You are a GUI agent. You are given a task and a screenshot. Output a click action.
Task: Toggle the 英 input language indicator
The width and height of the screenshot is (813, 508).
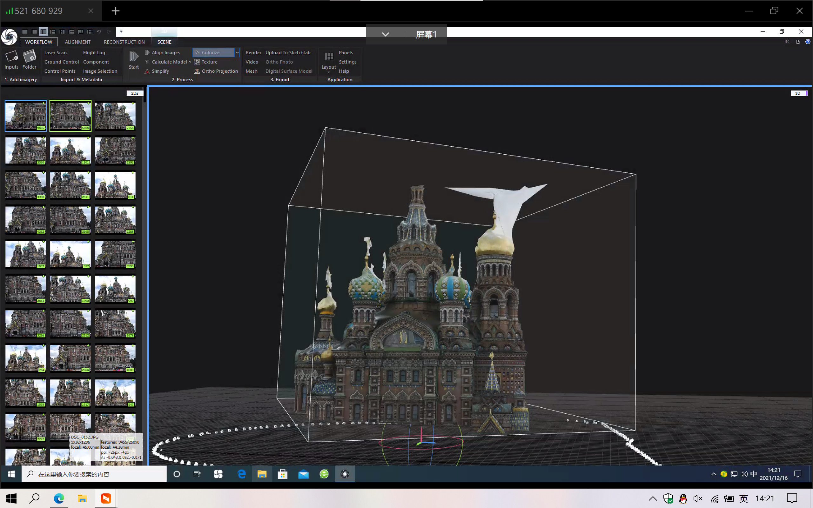pos(743,498)
